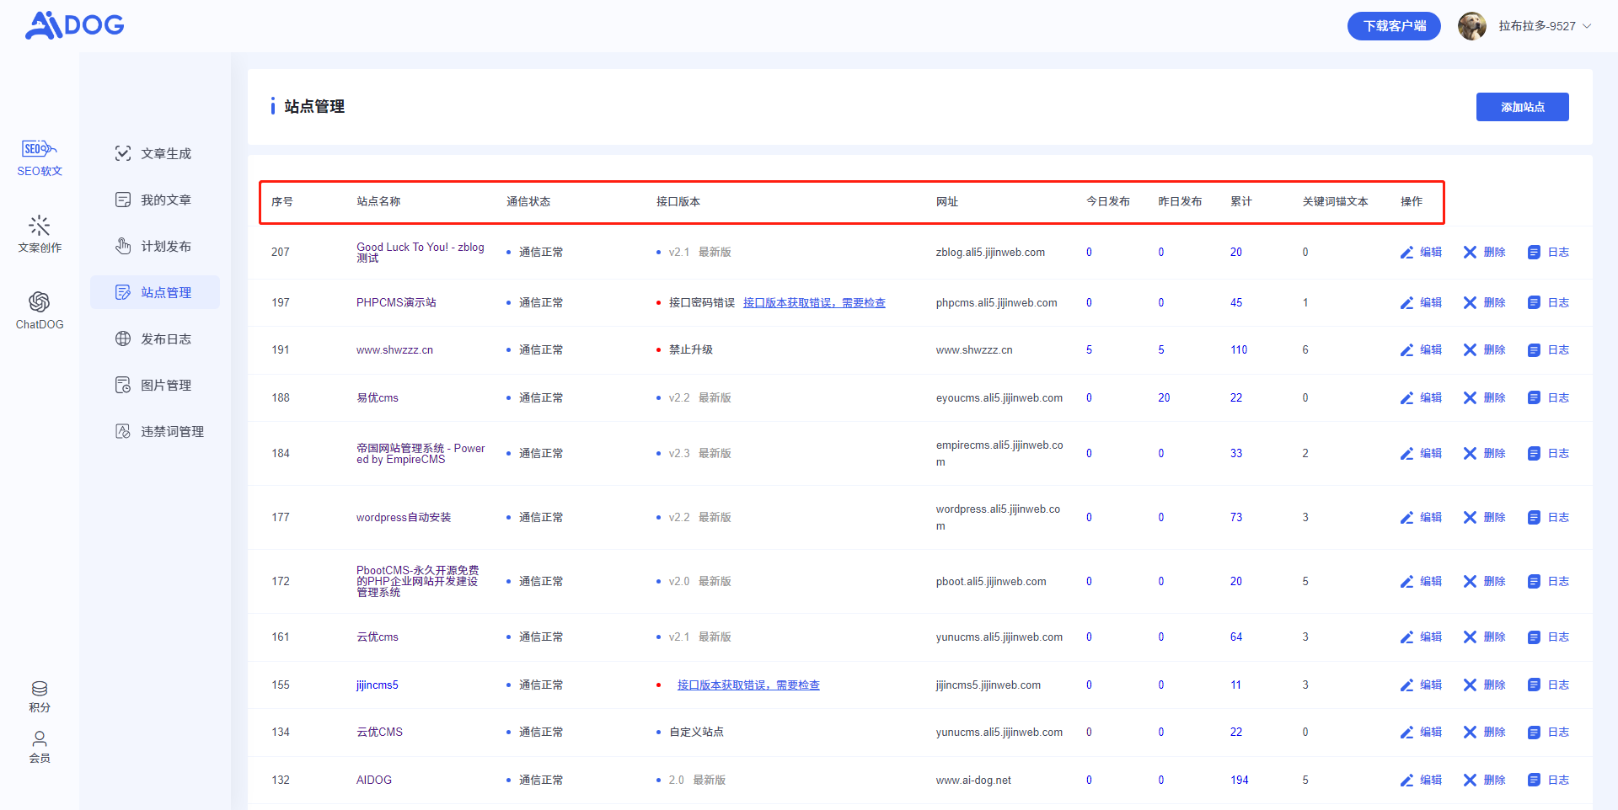The height and width of the screenshot is (810, 1618).
Task: View log for PHPCMS演示站
Action: [1548, 302]
